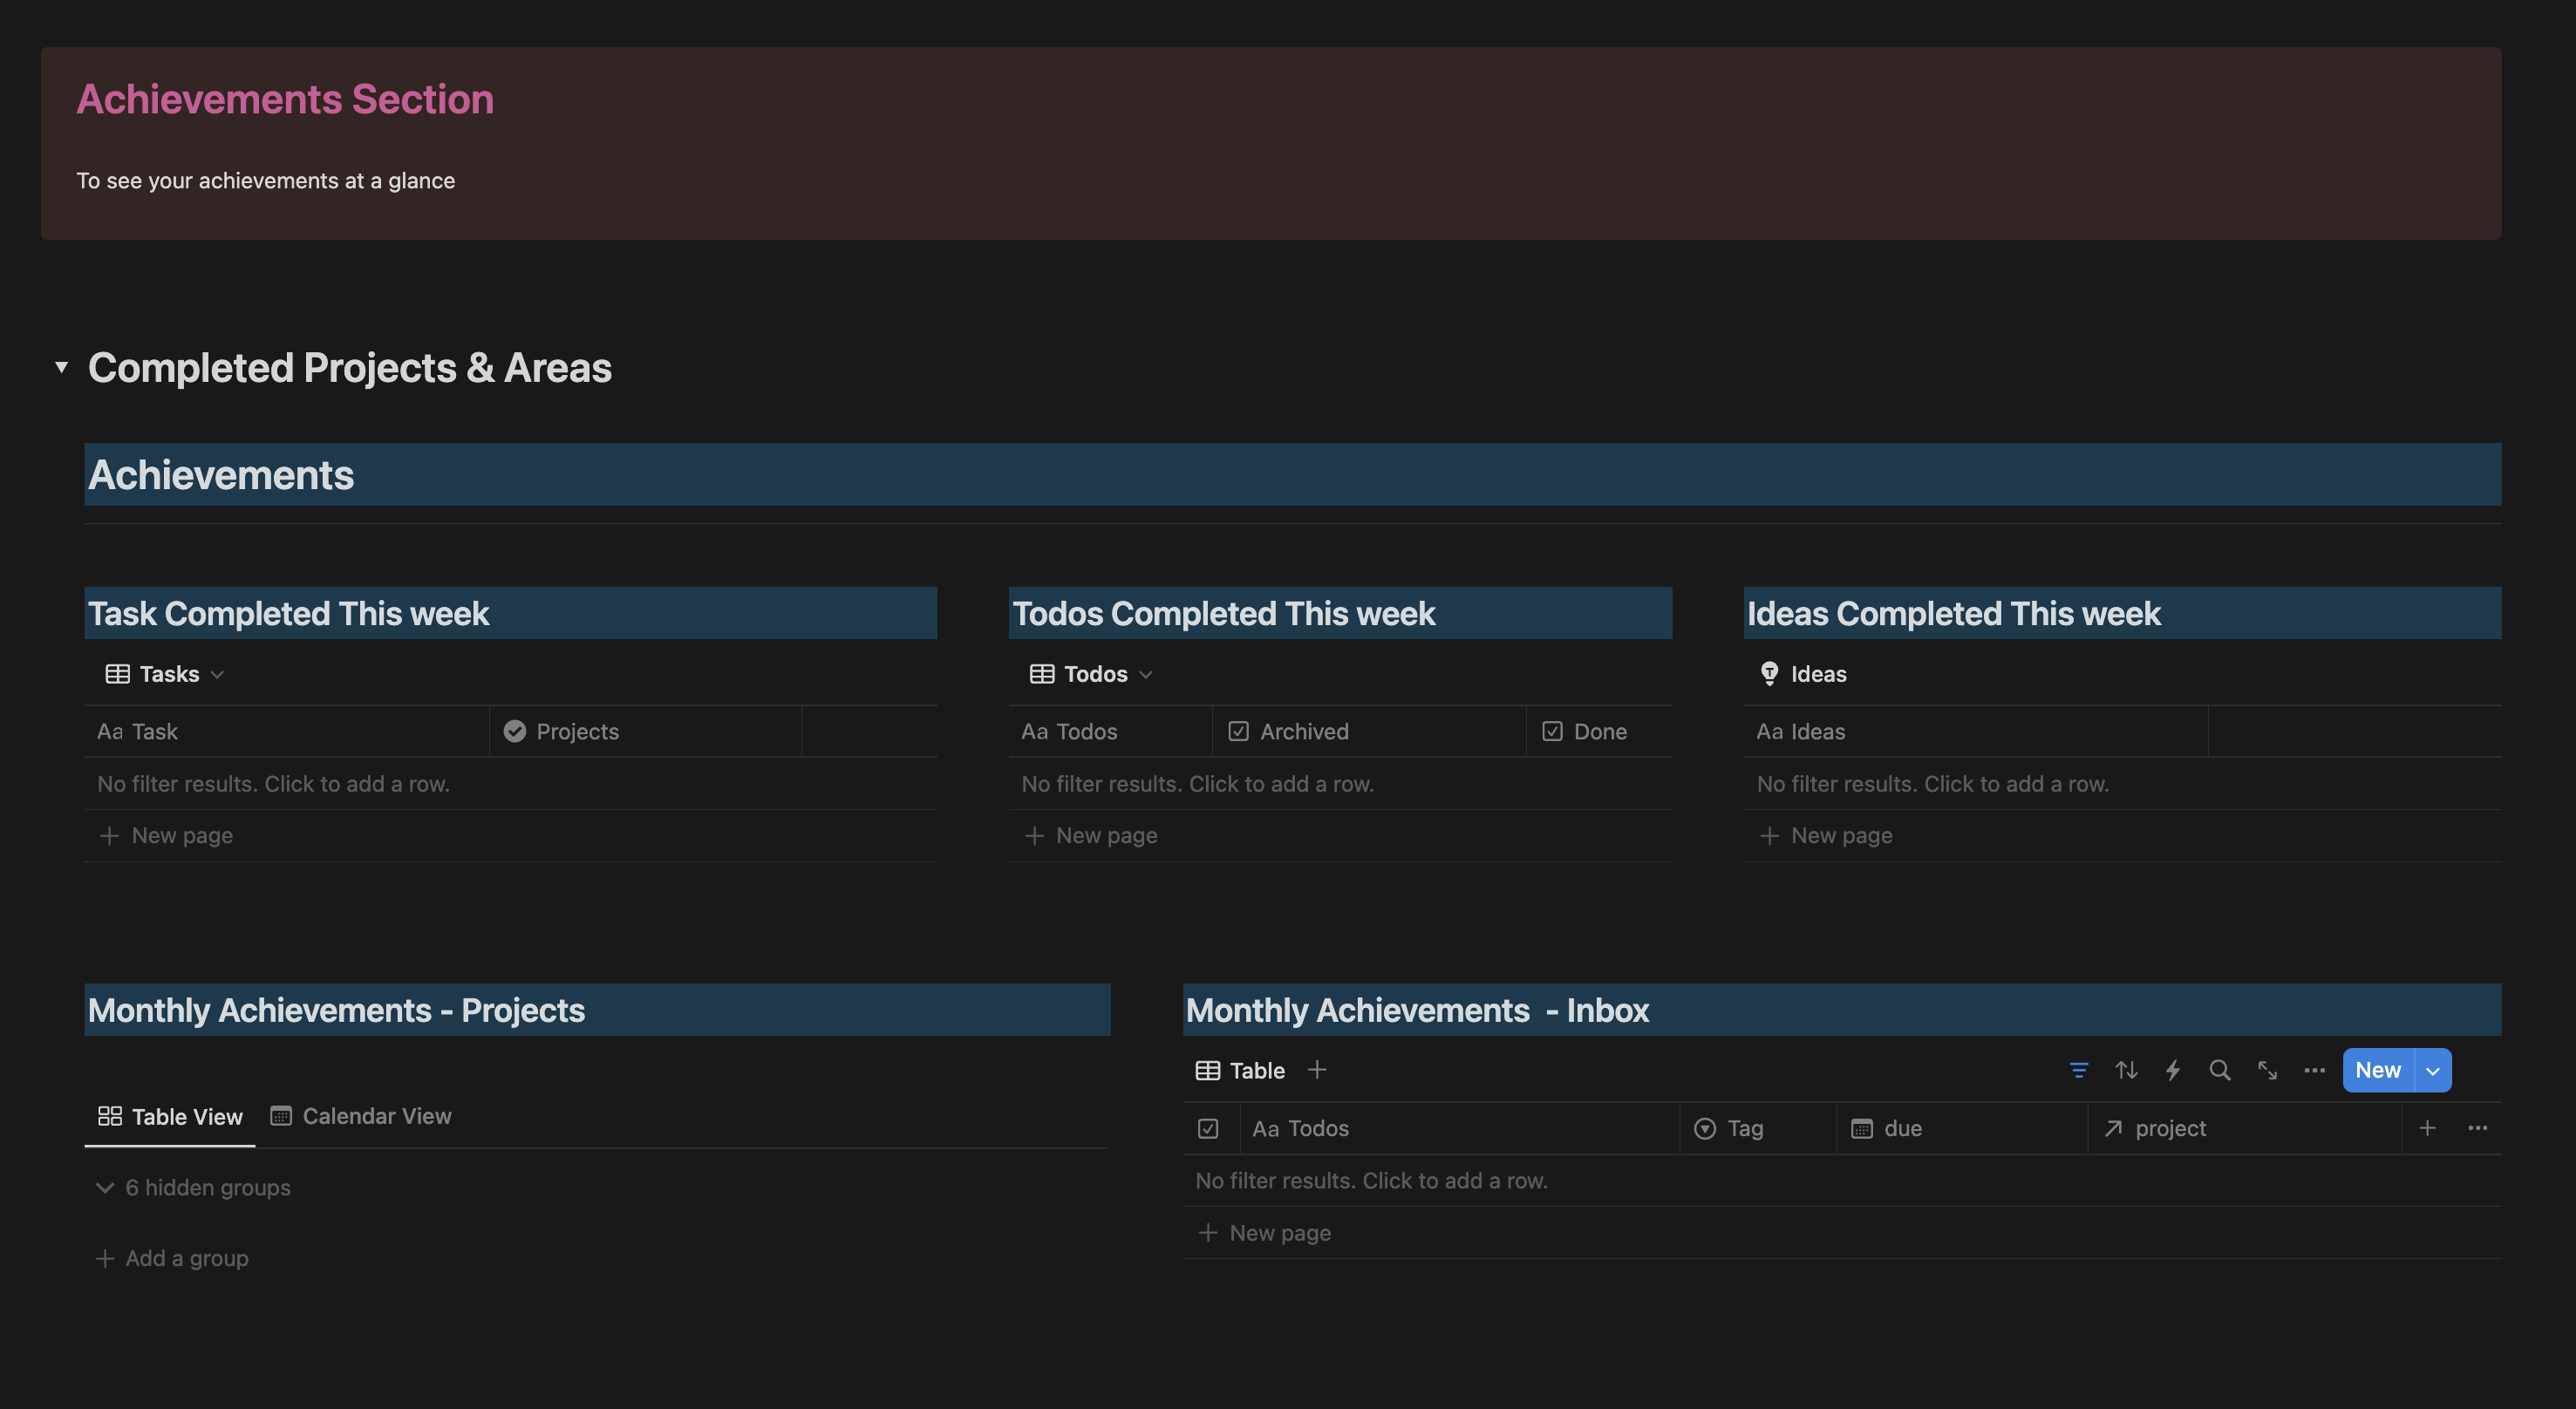This screenshot has width=2576, height=1409.
Task: Add a new view next to Table
Action: pyautogui.click(x=1317, y=1070)
